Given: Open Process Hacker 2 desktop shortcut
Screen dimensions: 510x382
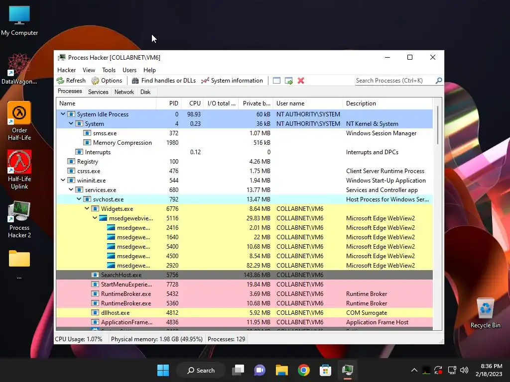Looking at the screenshot, I should (x=19, y=219).
